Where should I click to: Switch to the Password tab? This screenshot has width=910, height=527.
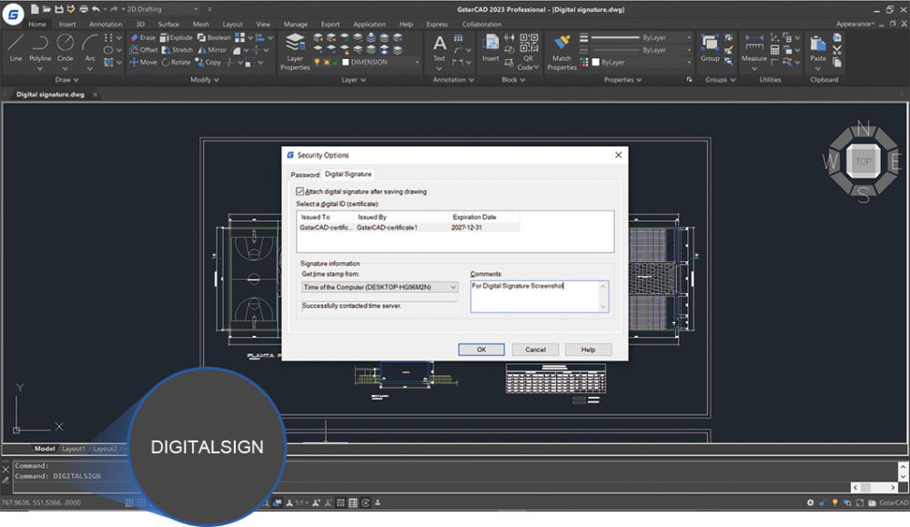tap(305, 175)
